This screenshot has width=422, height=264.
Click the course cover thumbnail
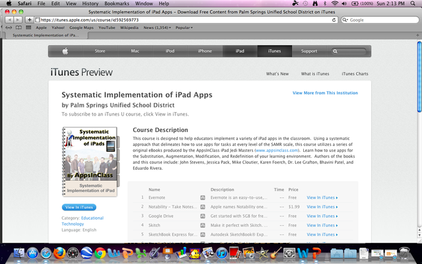[x=90, y=162]
